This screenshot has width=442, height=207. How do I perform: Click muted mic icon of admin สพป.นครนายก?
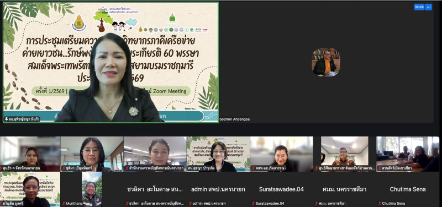[191, 203]
